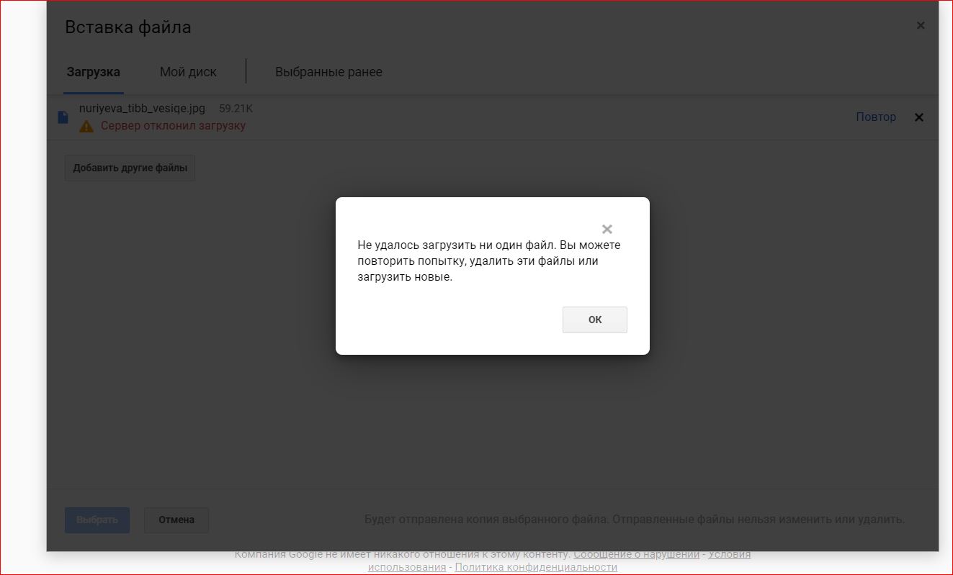The width and height of the screenshot is (953, 575).
Task: Click the Отмена button
Action: pyautogui.click(x=176, y=520)
